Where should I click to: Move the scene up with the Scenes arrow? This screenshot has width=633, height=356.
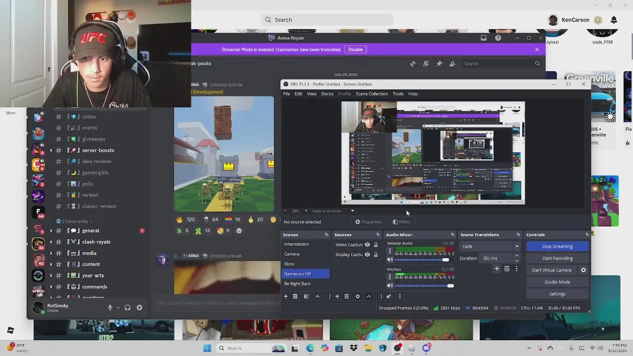click(317, 296)
